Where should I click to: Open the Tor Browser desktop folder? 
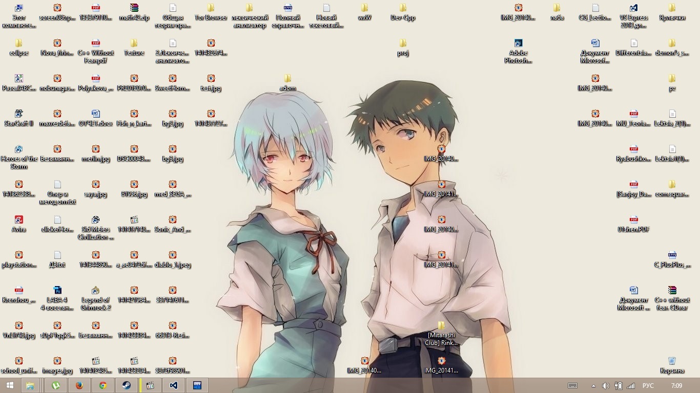coord(211,12)
